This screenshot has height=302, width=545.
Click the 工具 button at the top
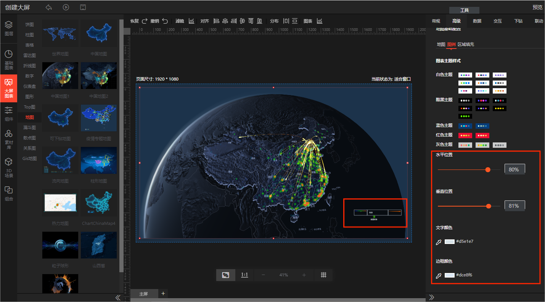click(x=464, y=10)
